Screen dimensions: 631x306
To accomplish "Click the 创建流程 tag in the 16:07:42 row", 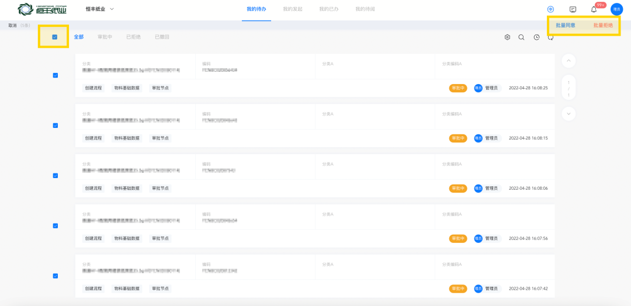I will point(93,288).
